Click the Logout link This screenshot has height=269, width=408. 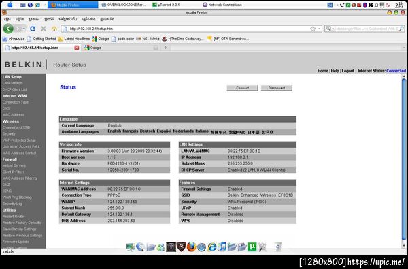tap(348, 71)
